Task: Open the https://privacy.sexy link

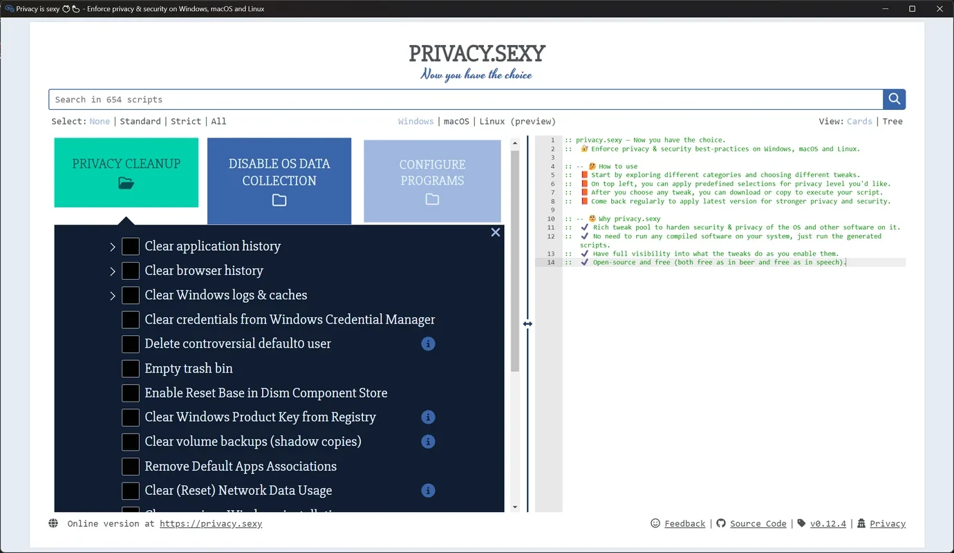Action: pos(211,523)
